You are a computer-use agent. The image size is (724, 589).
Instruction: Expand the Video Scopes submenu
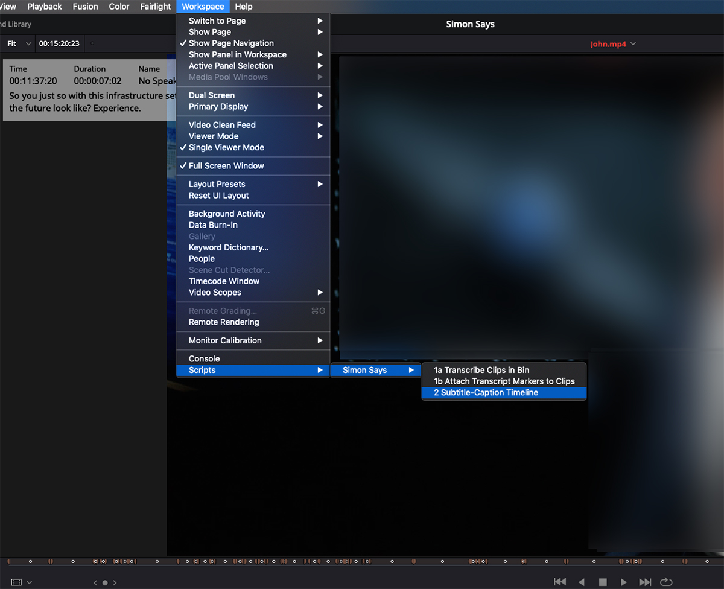pos(253,293)
